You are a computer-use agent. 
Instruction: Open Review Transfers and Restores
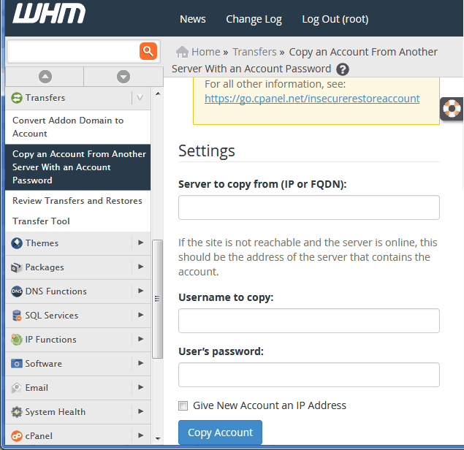point(78,201)
